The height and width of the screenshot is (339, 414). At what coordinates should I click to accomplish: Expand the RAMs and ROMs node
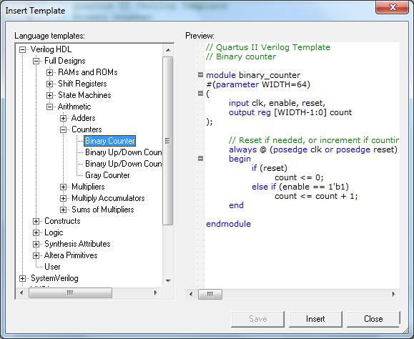tap(49, 73)
